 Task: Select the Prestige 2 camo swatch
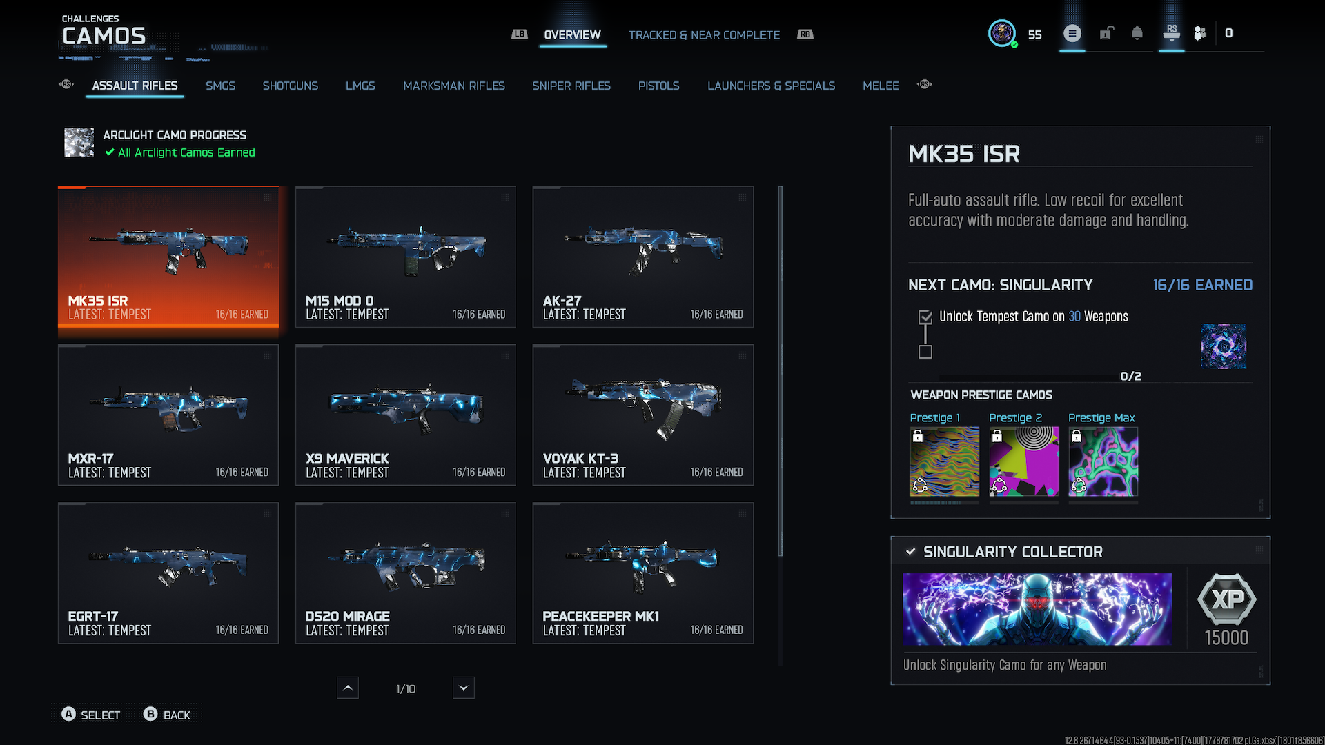pyautogui.click(x=1023, y=461)
